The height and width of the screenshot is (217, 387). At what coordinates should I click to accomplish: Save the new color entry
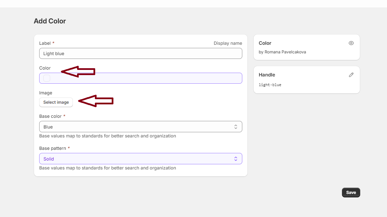(x=351, y=193)
